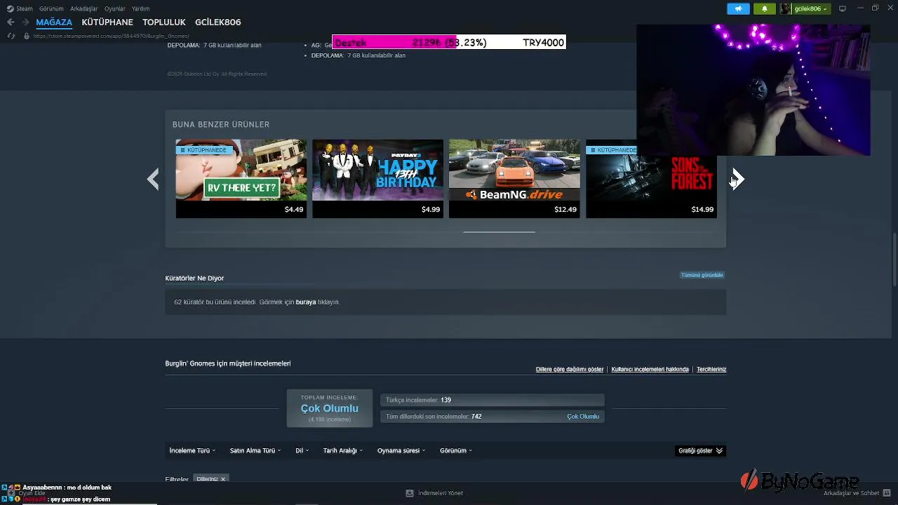Open the Sons of the Forest card
898x505 pixels.
[x=651, y=178]
